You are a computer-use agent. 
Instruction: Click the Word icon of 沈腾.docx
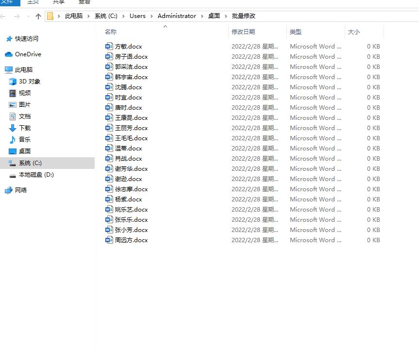pyautogui.click(x=109, y=87)
